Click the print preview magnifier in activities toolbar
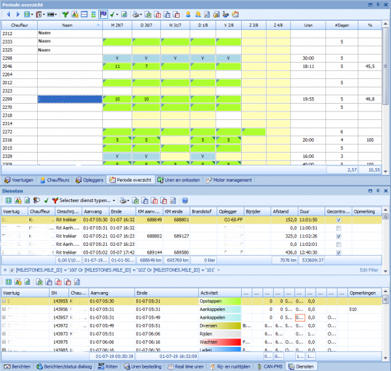This screenshot has width=391, height=371. (77, 282)
